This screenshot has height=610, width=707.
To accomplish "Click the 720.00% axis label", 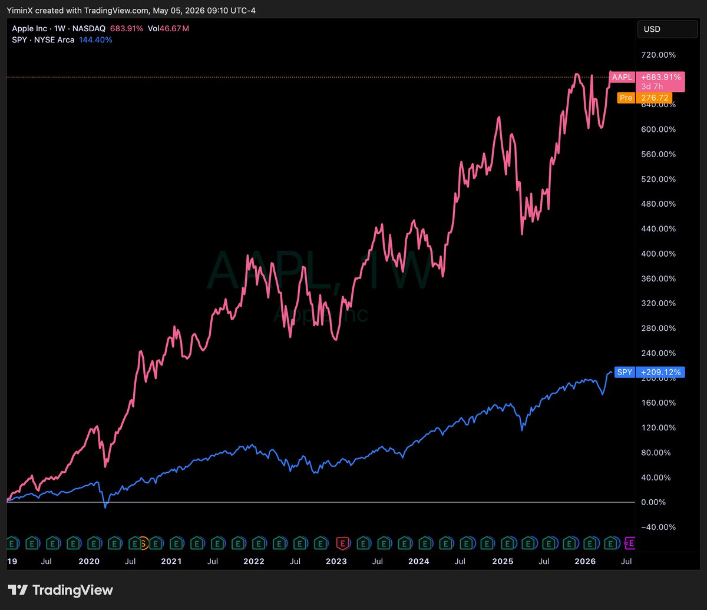I will click(x=659, y=55).
